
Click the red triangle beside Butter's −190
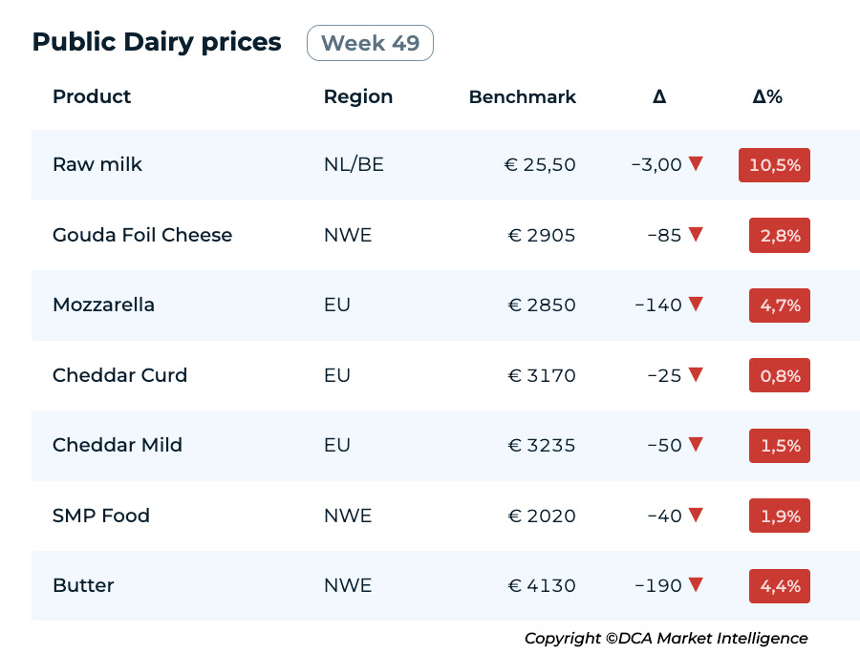[696, 585]
